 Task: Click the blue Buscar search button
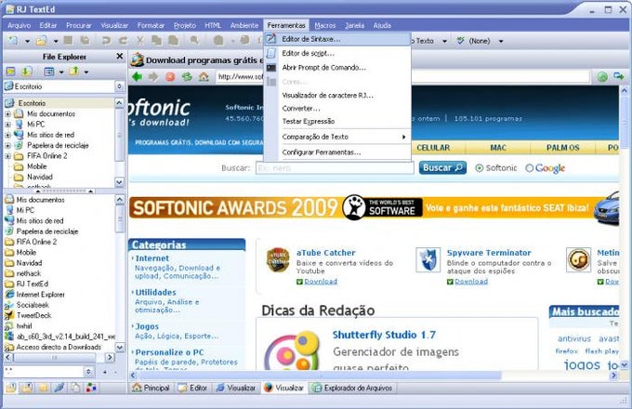tap(442, 167)
